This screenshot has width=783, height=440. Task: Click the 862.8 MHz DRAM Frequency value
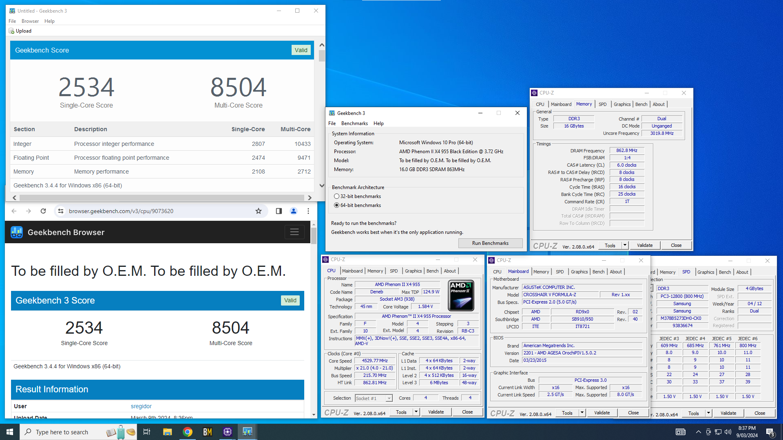[627, 151]
